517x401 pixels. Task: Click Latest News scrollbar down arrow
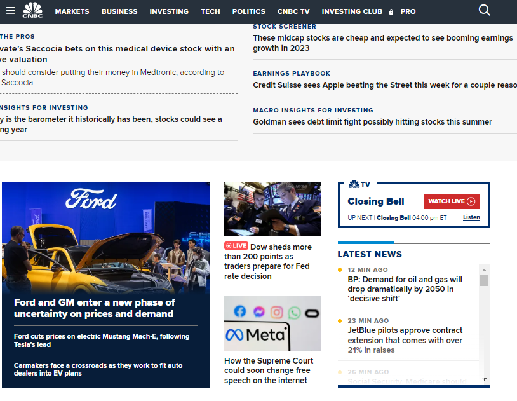485,379
